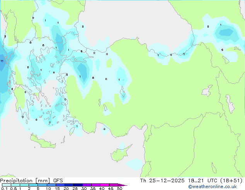Click the 'Th 25-12-2025 18..21 UTC (18+51)' timestamp
245x190 pixels.
pos(191,181)
